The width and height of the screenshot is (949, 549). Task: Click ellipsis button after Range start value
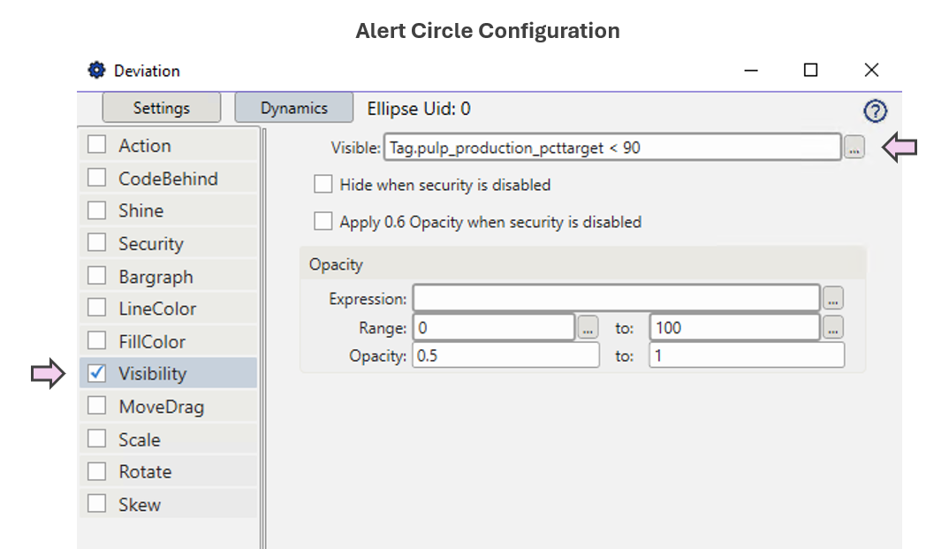588,328
